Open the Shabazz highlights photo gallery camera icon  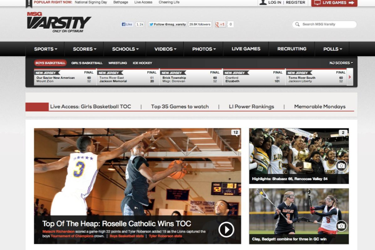click(341, 166)
